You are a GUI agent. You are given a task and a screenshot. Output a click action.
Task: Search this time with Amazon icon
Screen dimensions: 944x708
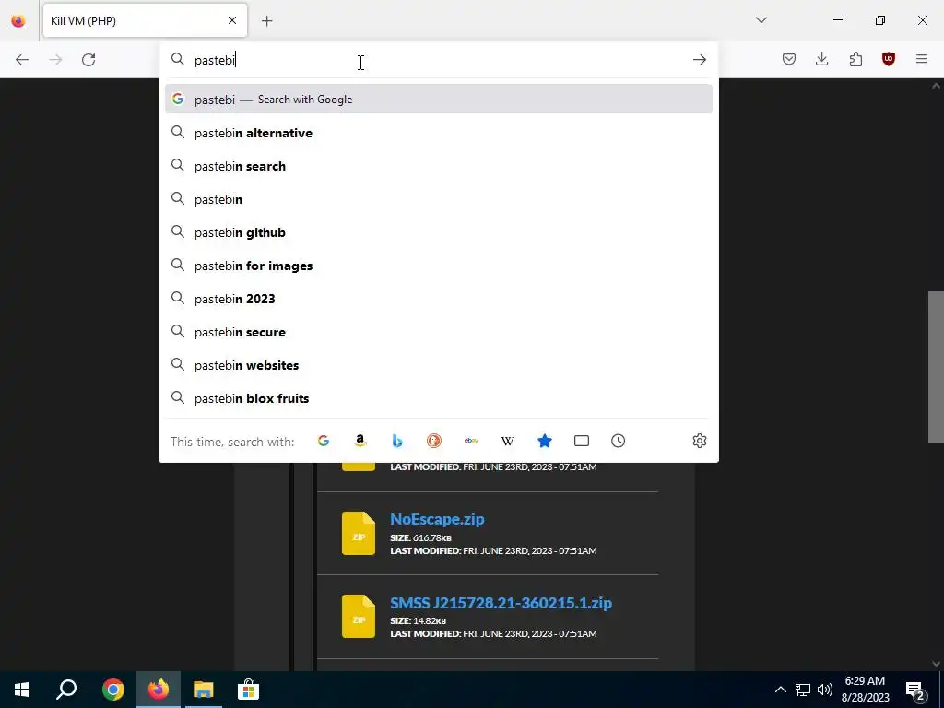coord(360,441)
